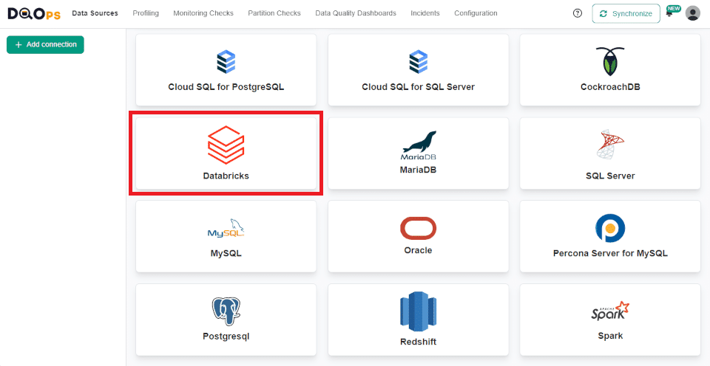Choose the Postgresql label
The image size is (710, 366).
(226, 336)
